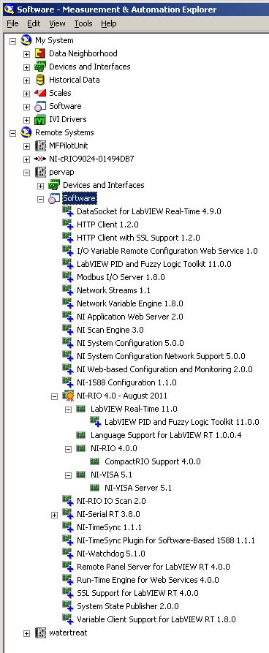Screen dimensions: 269x653
Task: Click the NI-TimeSync 1.1.1 icon
Action: [x=68, y=528]
